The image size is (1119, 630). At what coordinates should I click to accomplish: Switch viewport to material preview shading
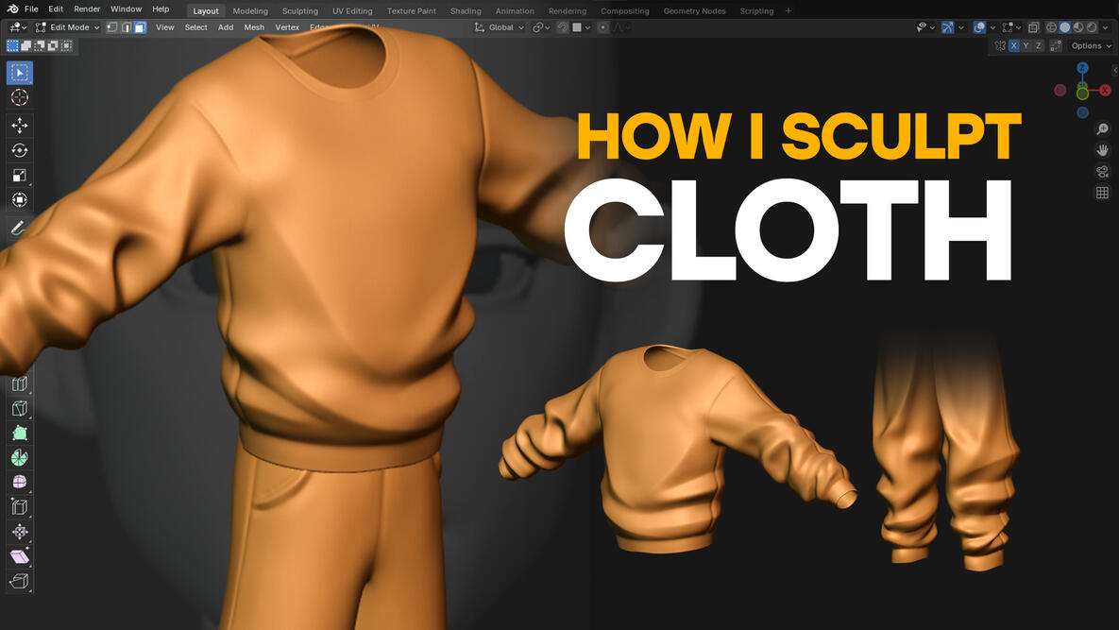pos(1077,26)
